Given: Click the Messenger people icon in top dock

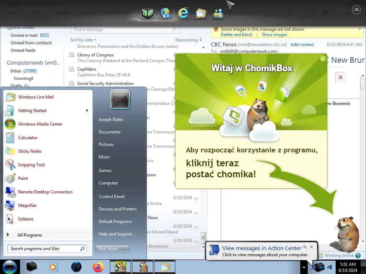Looking at the screenshot, I should click(218, 13).
